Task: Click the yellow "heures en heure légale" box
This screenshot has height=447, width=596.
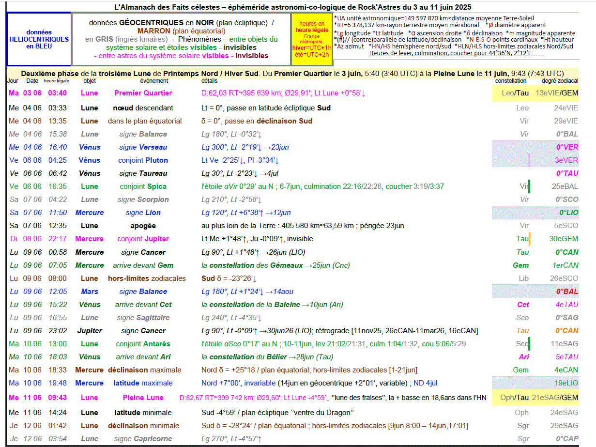Action: click(x=312, y=39)
